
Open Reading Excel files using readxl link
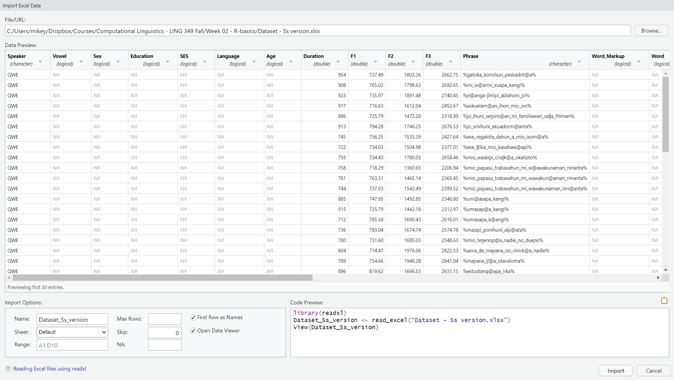click(x=49, y=368)
